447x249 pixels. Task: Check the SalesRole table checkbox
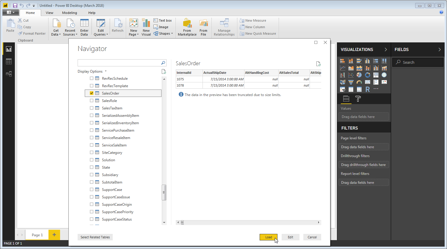[92, 100]
